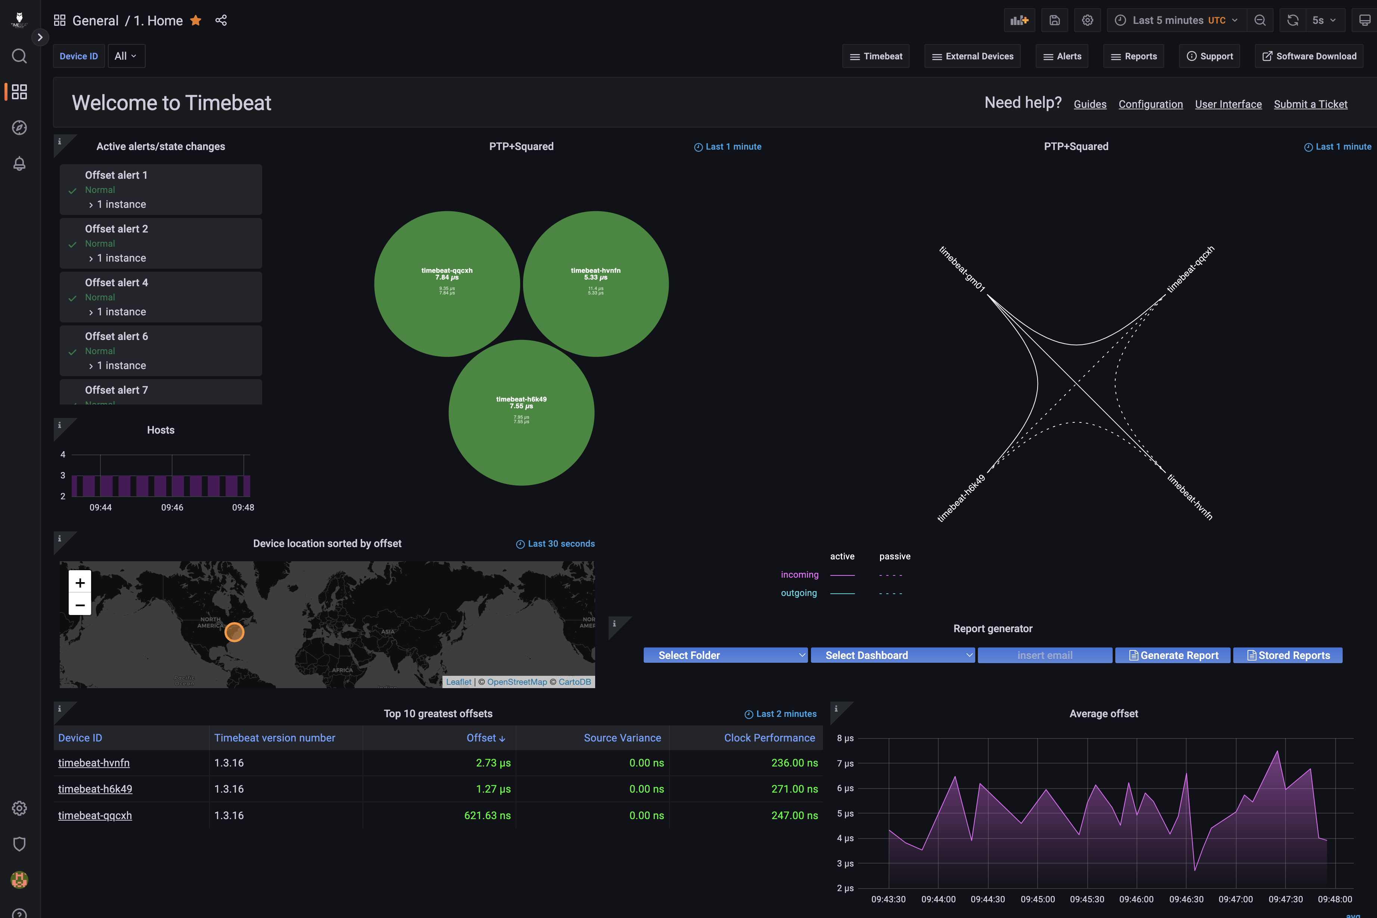
Task: Open dashboard settings gear in top bar
Action: coord(1087,21)
